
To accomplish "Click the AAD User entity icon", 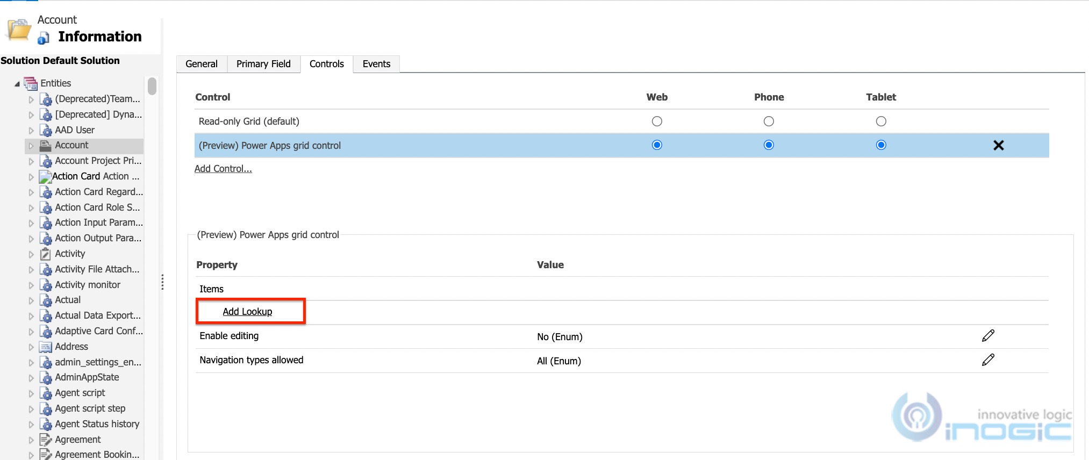I will tap(46, 131).
